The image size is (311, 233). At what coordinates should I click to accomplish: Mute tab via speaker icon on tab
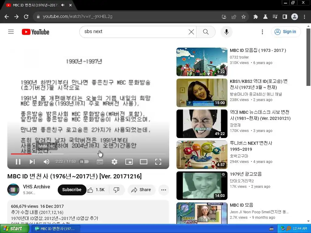click(63, 5)
